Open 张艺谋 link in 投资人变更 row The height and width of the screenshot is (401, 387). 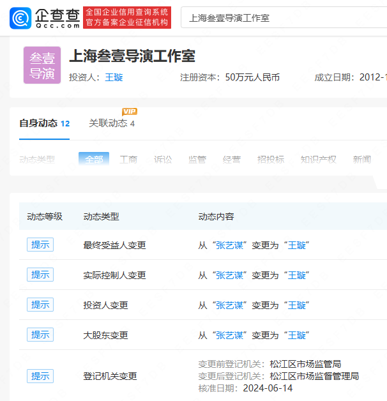coord(230,305)
